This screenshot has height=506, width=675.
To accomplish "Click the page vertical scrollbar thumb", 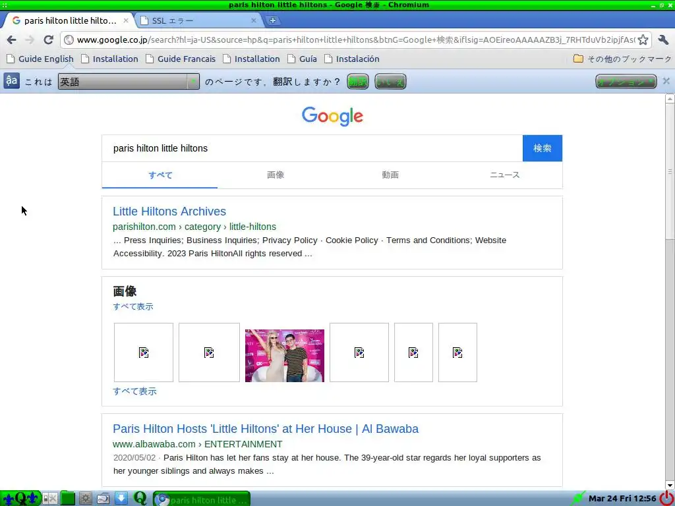I will (670, 171).
